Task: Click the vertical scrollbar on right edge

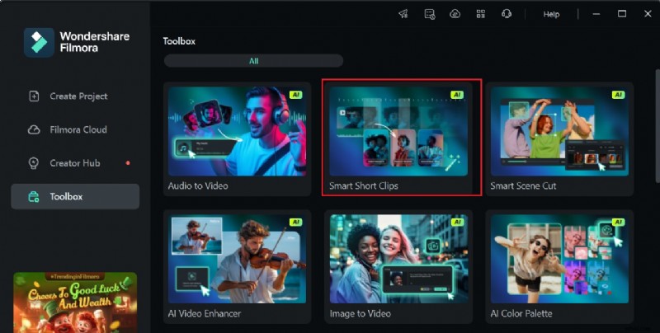Action: click(656, 124)
